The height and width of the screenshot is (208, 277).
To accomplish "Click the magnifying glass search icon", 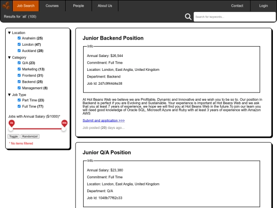I will point(188,17).
